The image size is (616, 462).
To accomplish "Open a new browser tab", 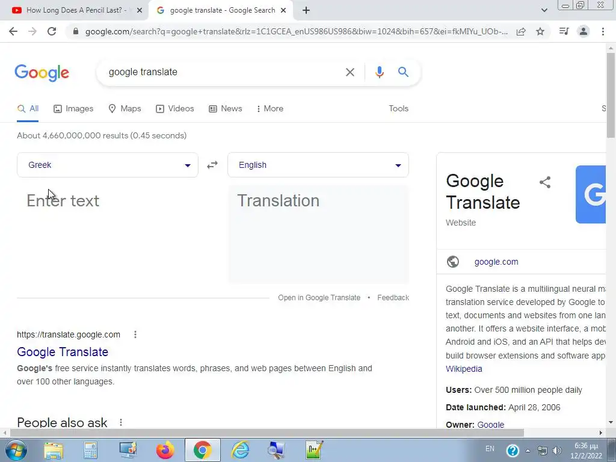I will pyautogui.click(x=306, y=11).
